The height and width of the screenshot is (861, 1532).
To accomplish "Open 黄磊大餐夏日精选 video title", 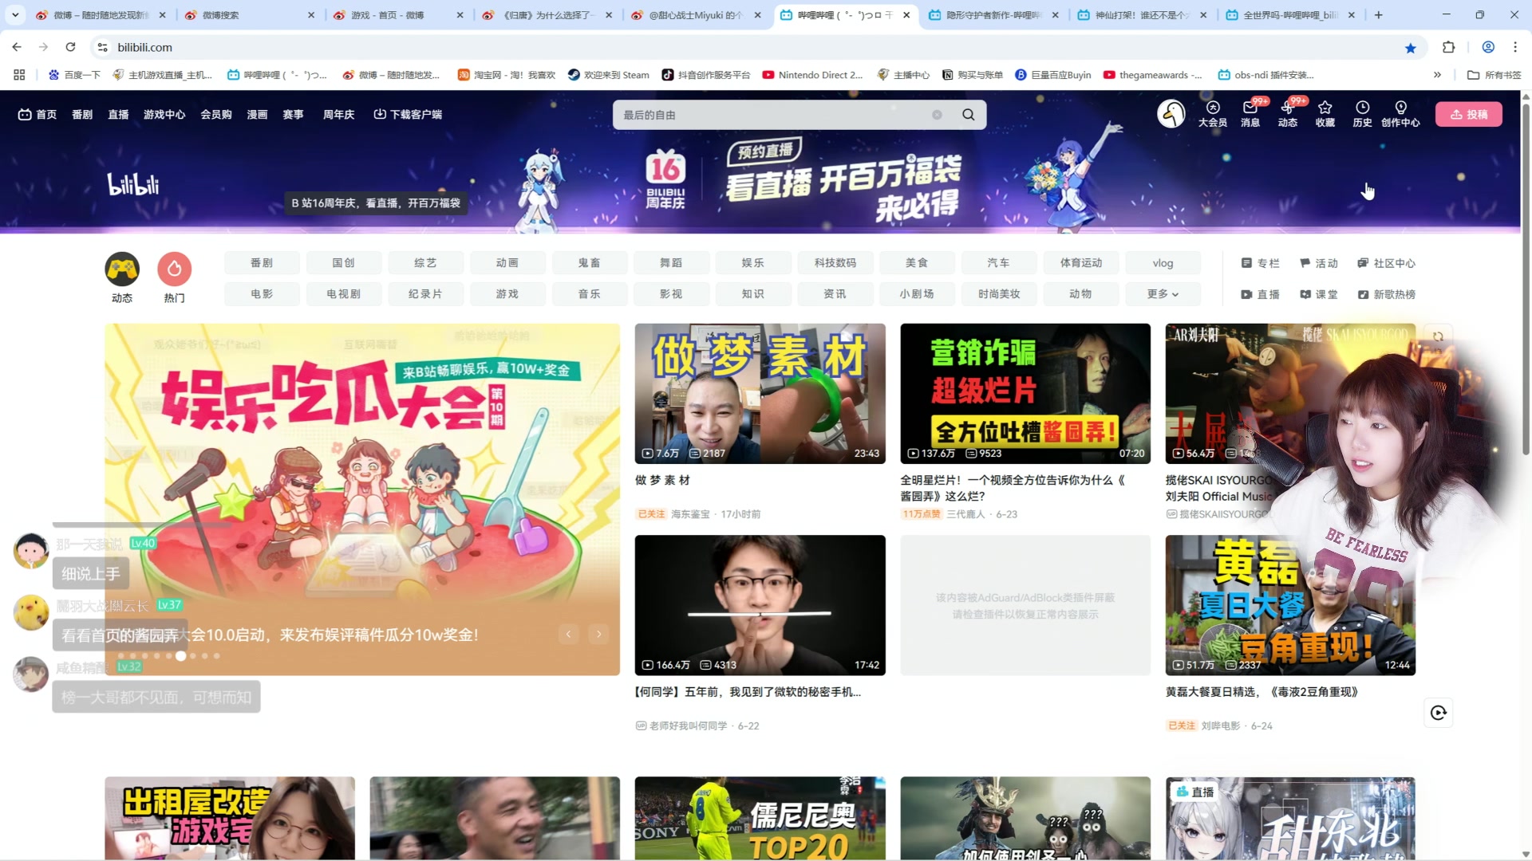I will [1261, 692].
